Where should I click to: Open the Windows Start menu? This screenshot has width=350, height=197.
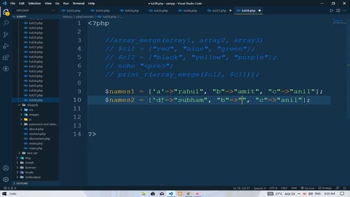point(4,194)
